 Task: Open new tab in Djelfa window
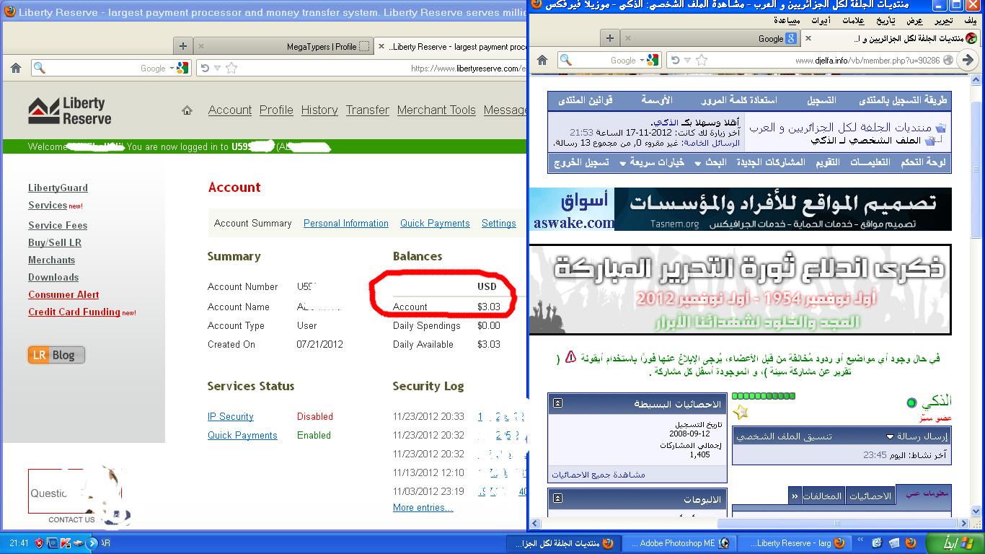coord(610,38)
